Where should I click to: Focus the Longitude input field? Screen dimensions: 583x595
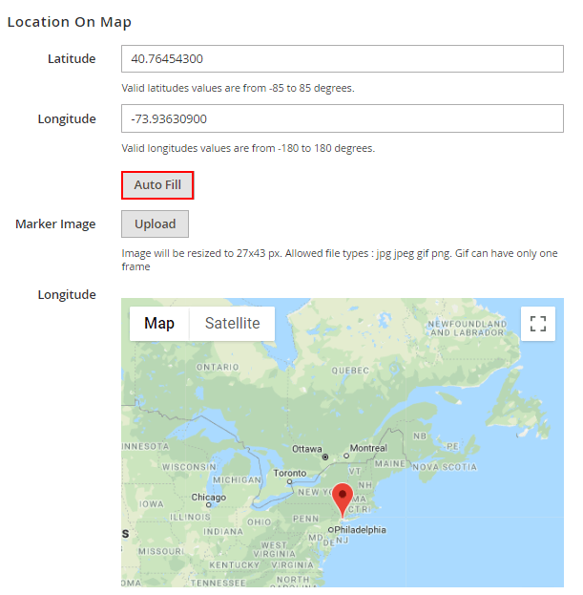tap(343, 119)
